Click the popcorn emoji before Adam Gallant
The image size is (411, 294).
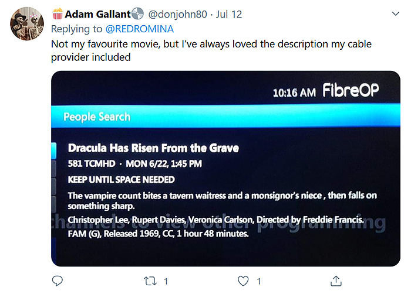(x=58, y=13)
